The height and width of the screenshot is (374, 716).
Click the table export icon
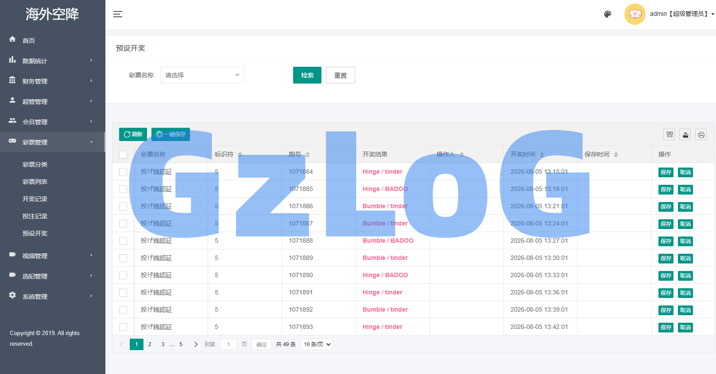tap(685, 135)
